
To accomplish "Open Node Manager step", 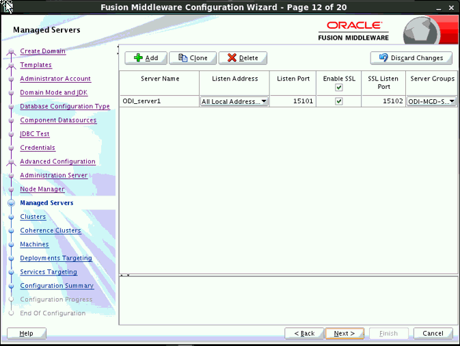I will 42,189.
